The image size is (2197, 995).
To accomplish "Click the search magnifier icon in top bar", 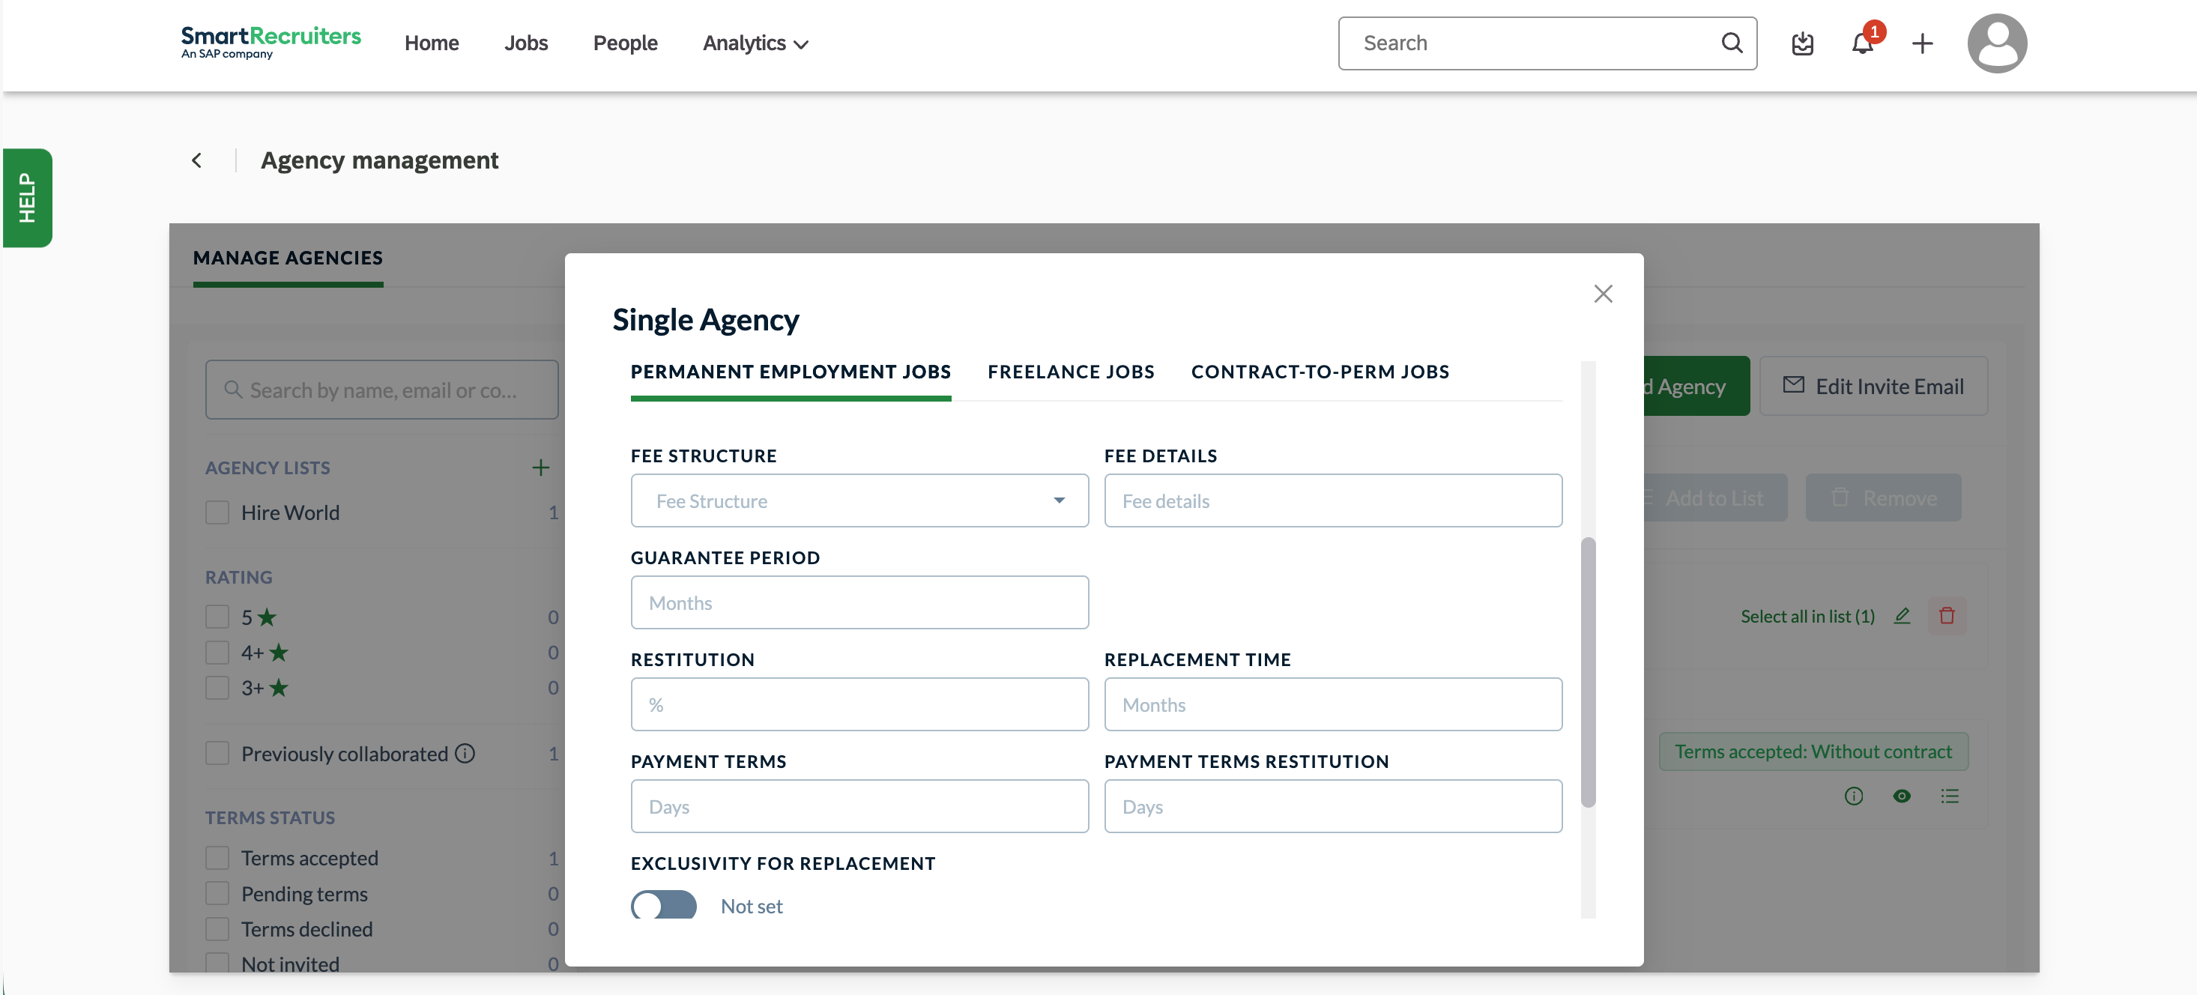I will click(1732, 43).
